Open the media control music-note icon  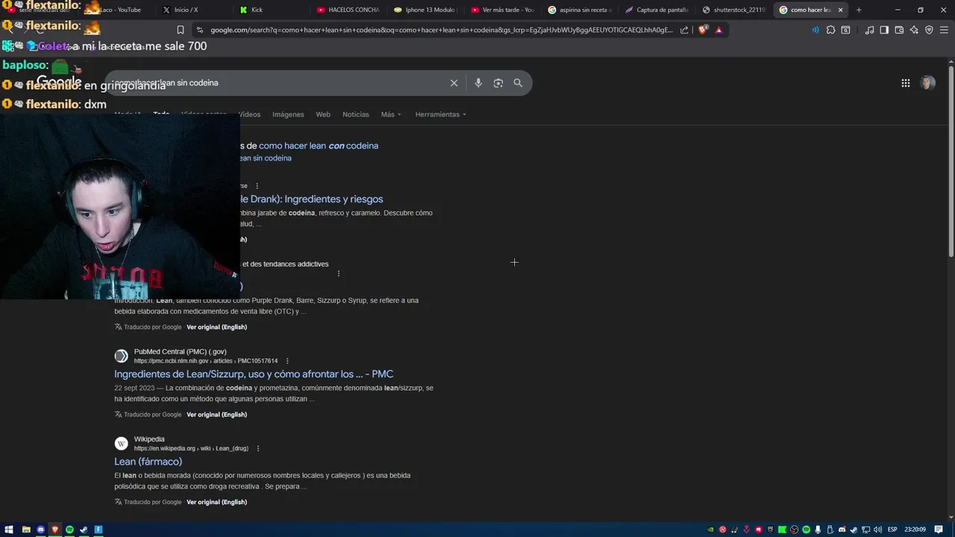(869, 30)
